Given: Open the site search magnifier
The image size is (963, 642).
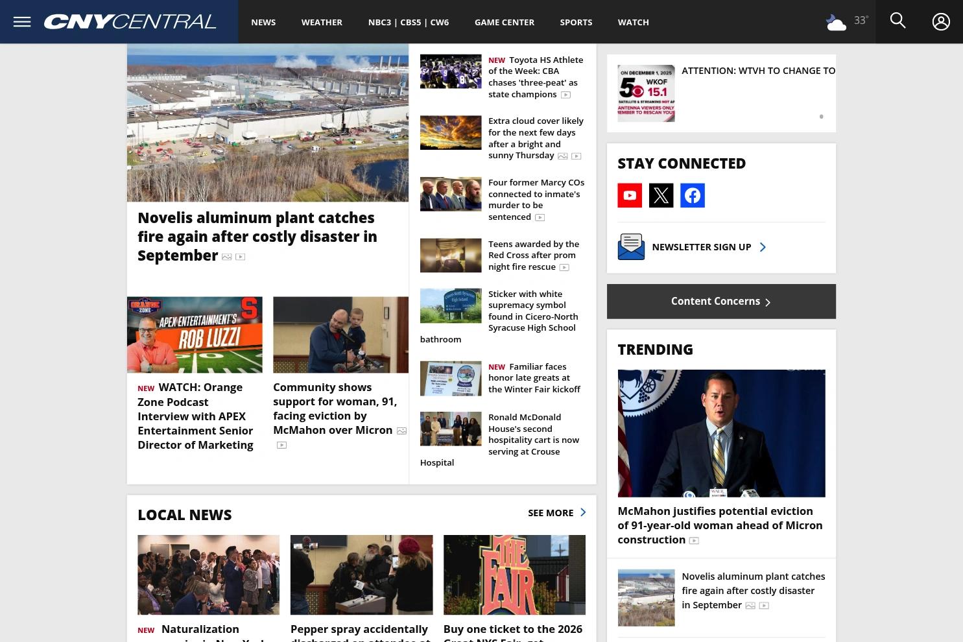Looking at the screenshot, I should [x=898, y=21].
